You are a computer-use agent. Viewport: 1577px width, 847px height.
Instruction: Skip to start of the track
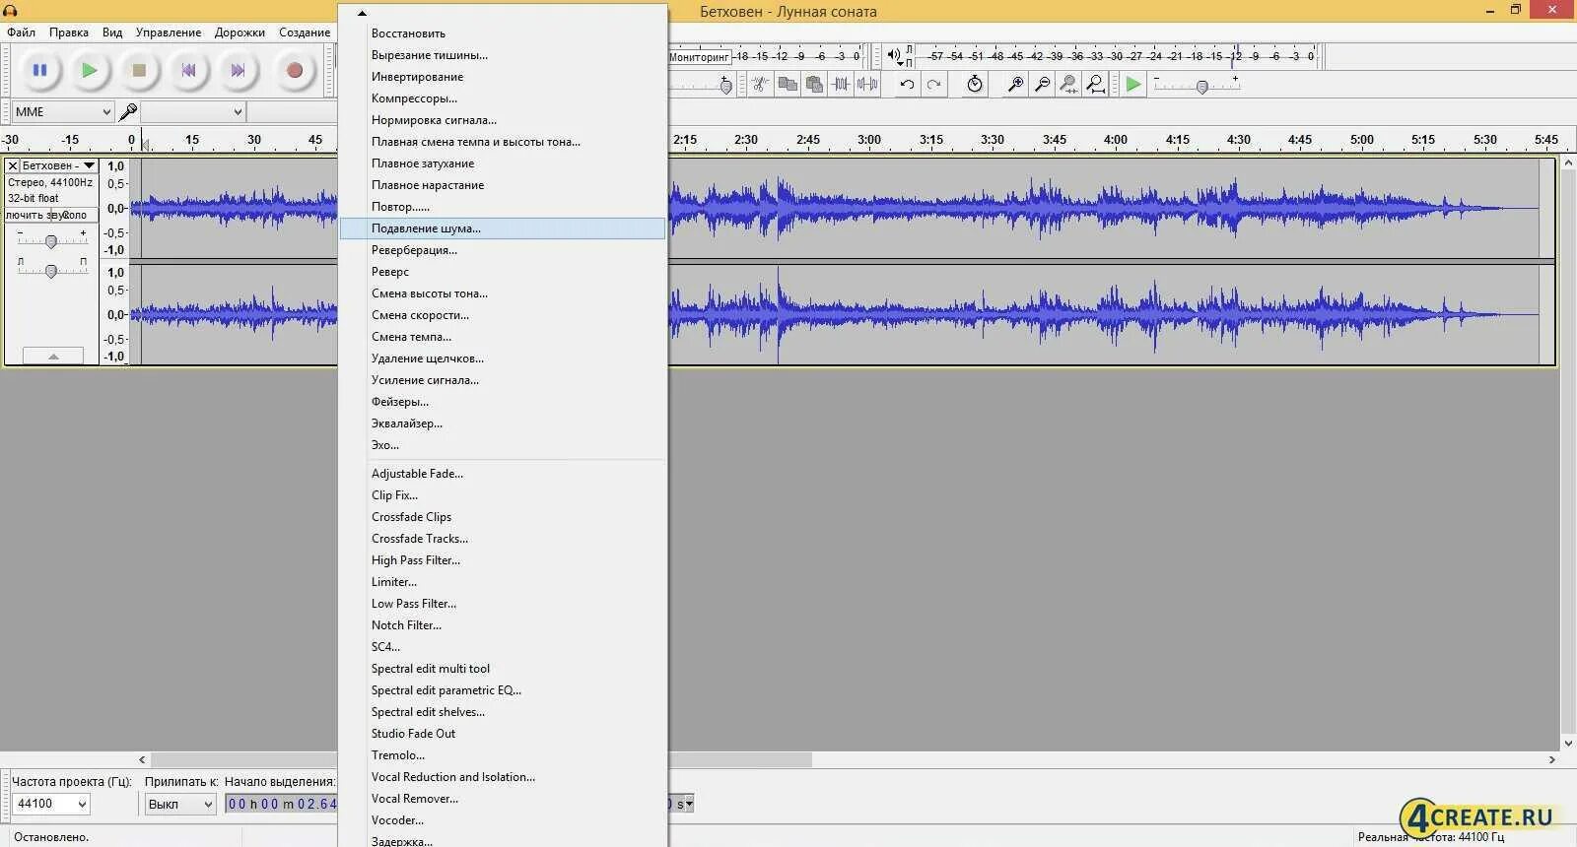[x=188, y=70]
